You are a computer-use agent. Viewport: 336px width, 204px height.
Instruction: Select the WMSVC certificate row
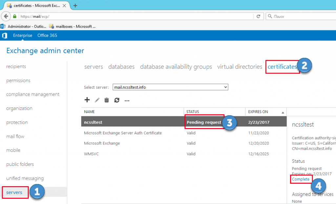pos(184,154)
